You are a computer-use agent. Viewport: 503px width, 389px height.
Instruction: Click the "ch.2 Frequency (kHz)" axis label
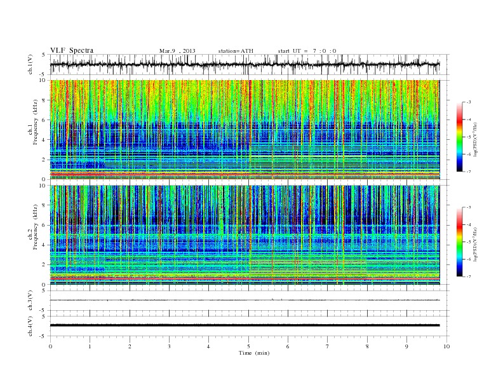(33, 227)
